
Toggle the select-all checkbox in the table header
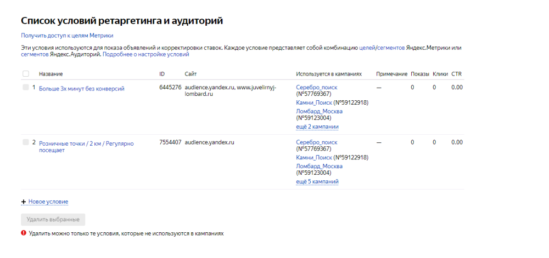coord(26,74)
